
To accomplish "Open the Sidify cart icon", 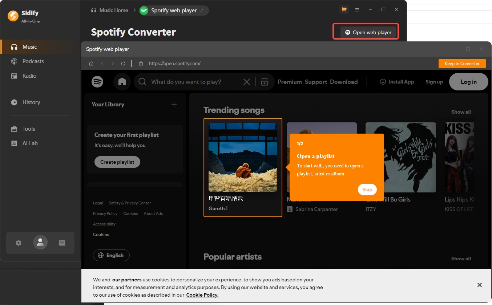I will 344,9.
